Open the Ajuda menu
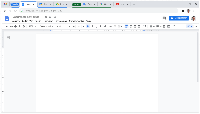 pyautogui.click(x=89, y=21)
